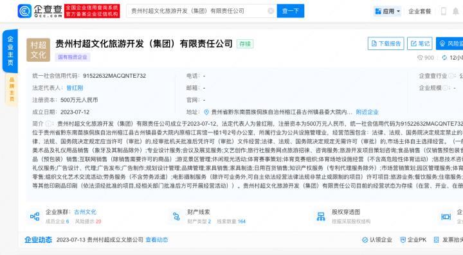Select the 企业主页 side tab
Viewport: 463px width, 255px height.
(x=10, y=51)
